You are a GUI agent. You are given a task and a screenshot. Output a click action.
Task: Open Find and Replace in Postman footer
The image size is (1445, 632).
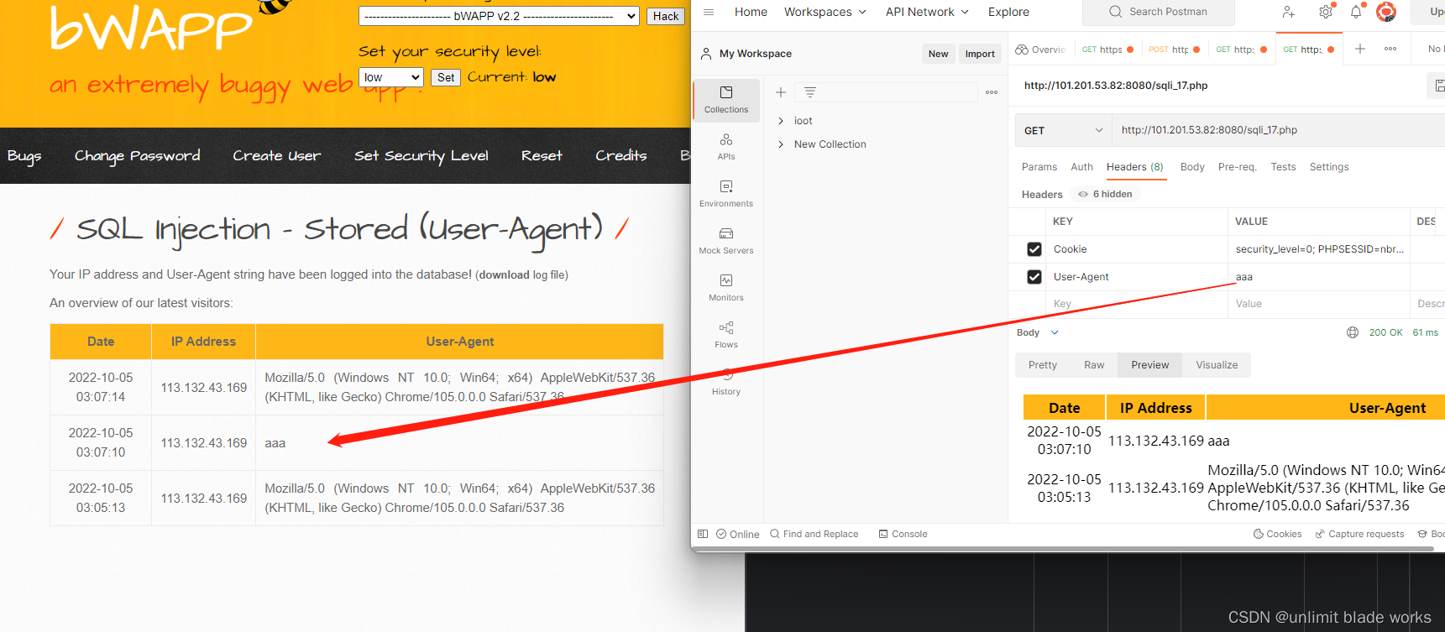814,534
